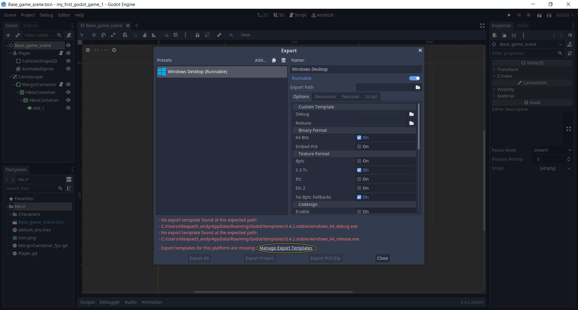Add a new node with plus icon
Viewport: 578px width, 310px height.
click(8, 35)
